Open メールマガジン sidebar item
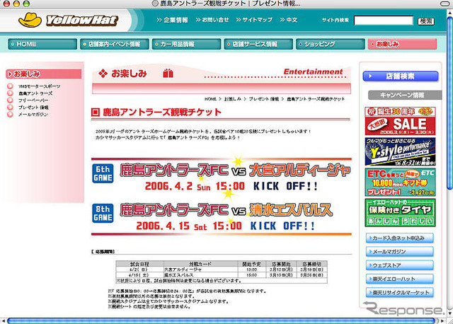Screen dimensions: 453x324 click(33, 114)
